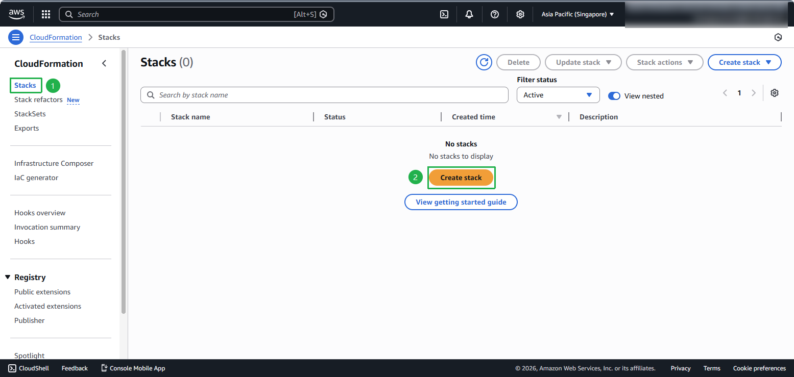Refresh the stacks list with the circular arrow
Viewport: 794px width, 377px height.
click(484, 62)
